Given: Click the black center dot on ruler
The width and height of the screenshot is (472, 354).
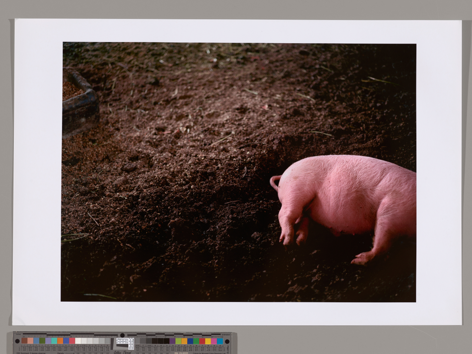Looking at the screenshot, I should point(122,335).
